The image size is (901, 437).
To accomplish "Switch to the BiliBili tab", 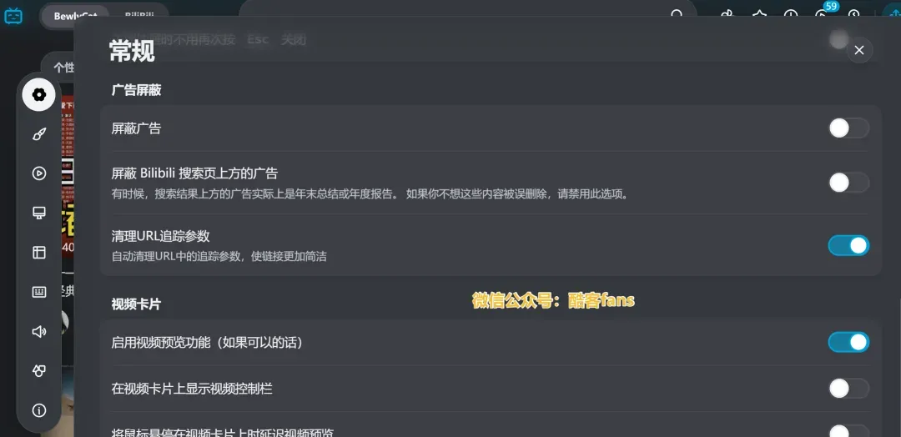I will coord(139,15).
